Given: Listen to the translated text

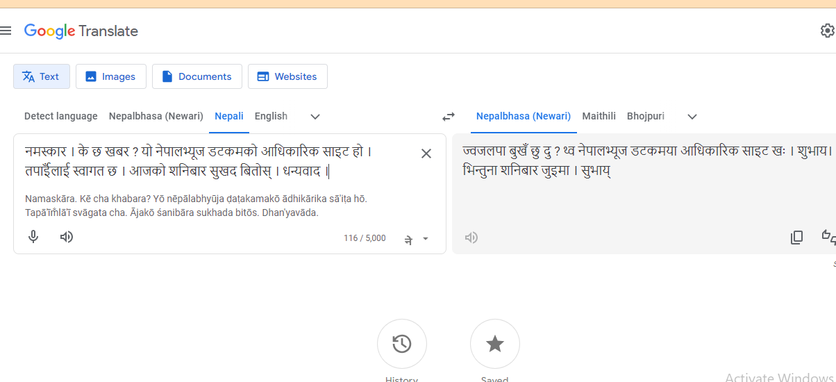Looking at the screenshot, I should 471,238.
